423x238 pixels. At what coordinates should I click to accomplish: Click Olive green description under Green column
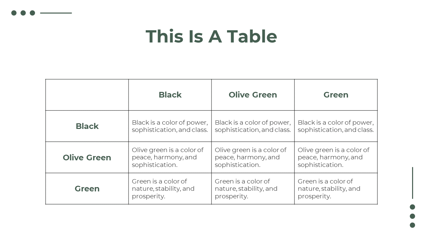point(333,157)
